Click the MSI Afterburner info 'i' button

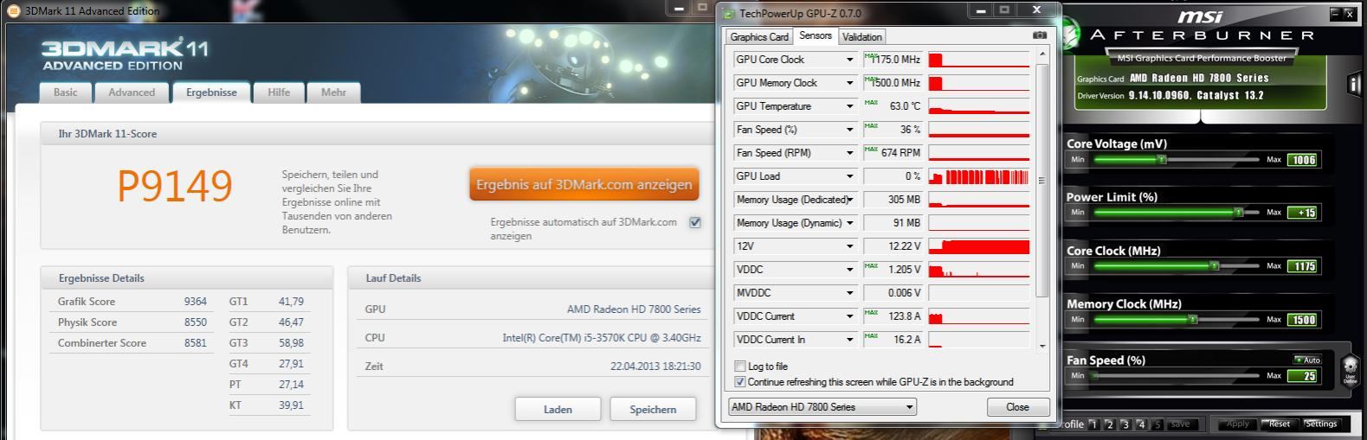pyautogui.click(x=1355, y=85)
